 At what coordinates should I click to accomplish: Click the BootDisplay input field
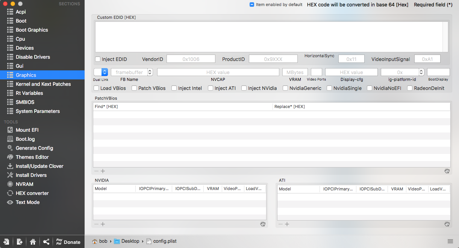(x=438, y=72)
